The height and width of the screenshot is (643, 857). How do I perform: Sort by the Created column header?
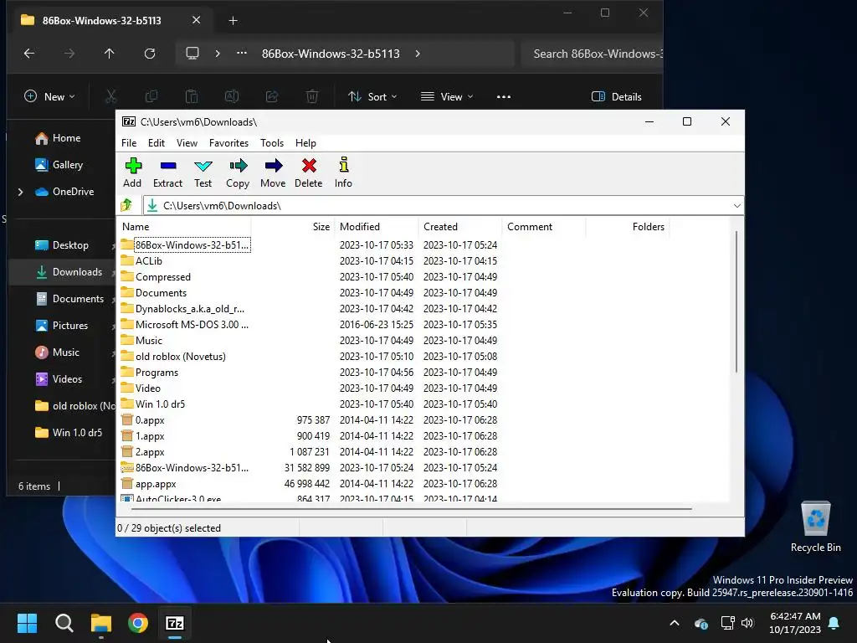coord(460,226)
